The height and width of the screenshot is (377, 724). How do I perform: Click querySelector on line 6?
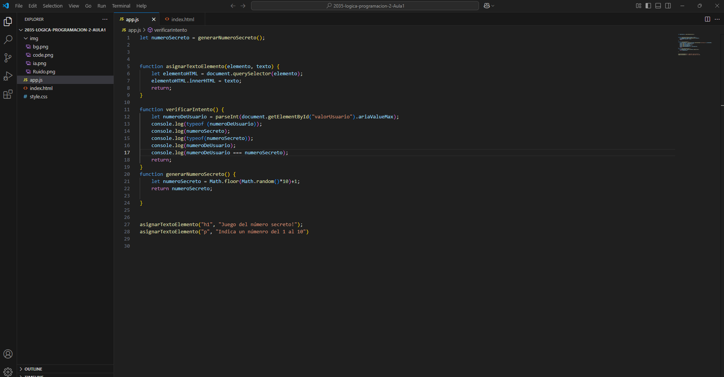point(252,74)
